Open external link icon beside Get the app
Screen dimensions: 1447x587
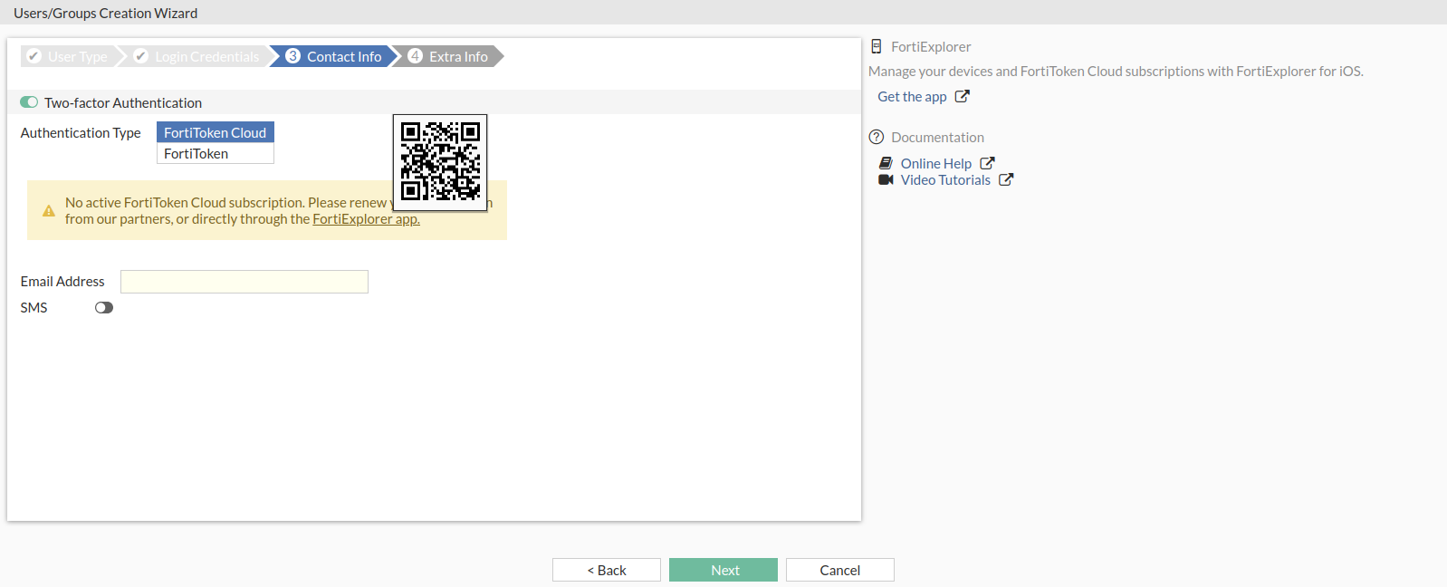[x=963, y=96]
